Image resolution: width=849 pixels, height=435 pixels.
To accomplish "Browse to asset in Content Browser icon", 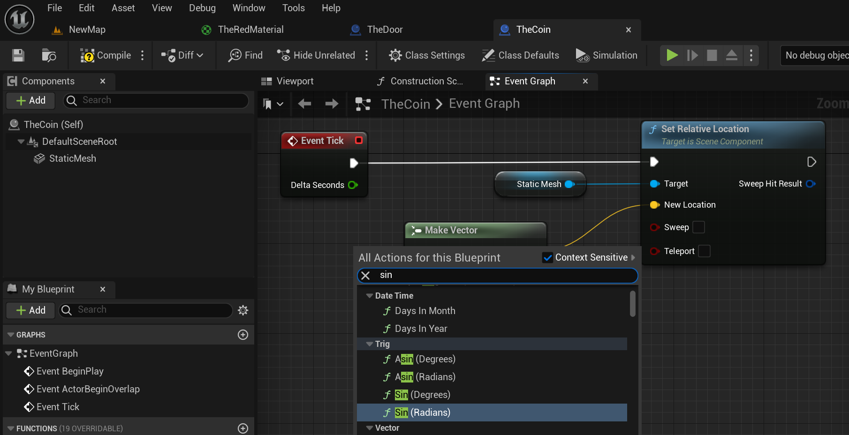I will tap(49, 55).
